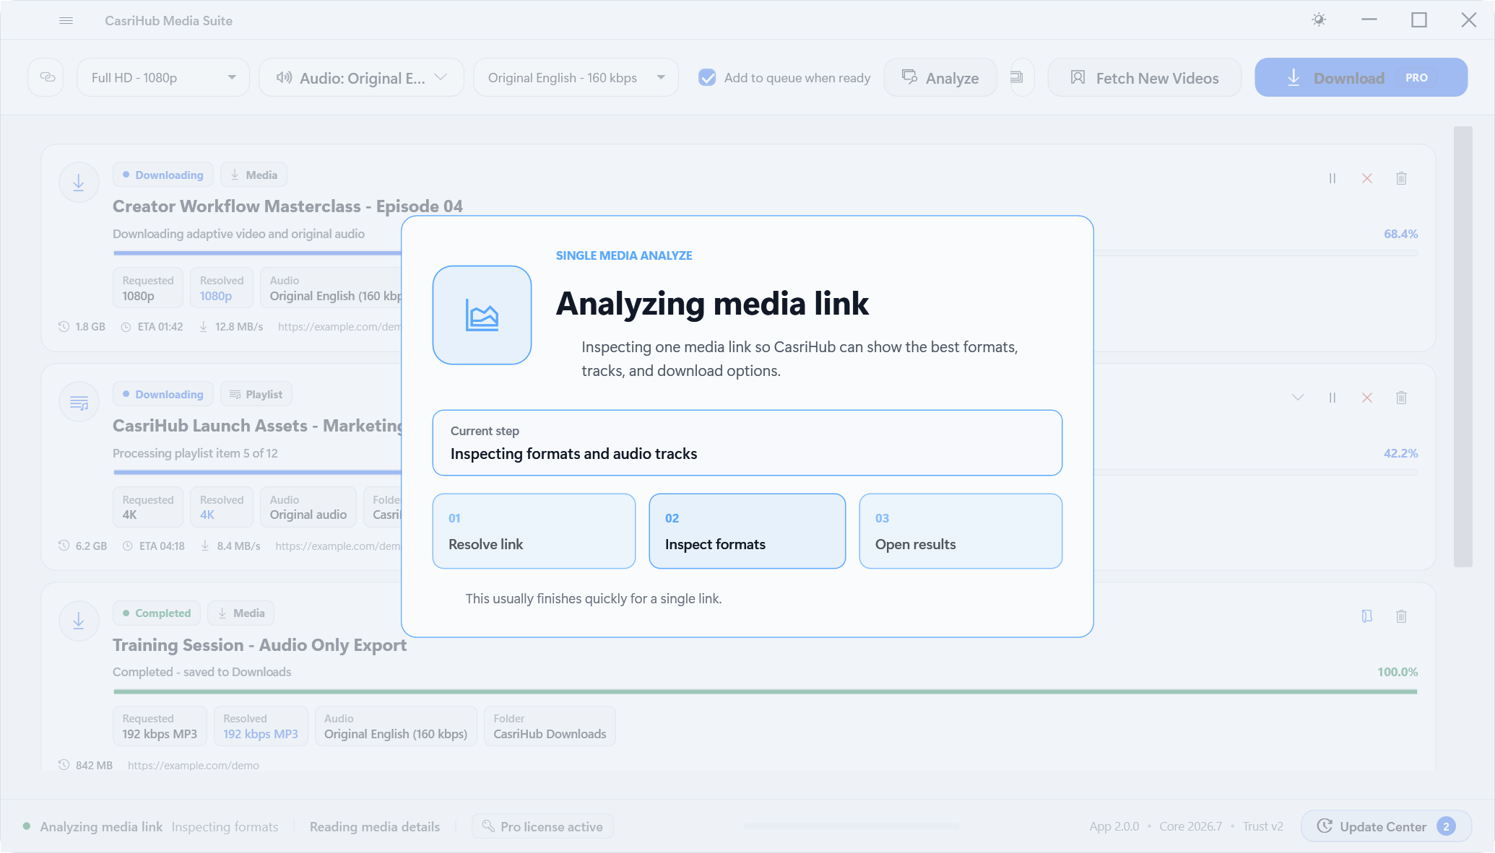
Task: Click the Downloading badge on Creator Workflow item
Action: [163, 175]
